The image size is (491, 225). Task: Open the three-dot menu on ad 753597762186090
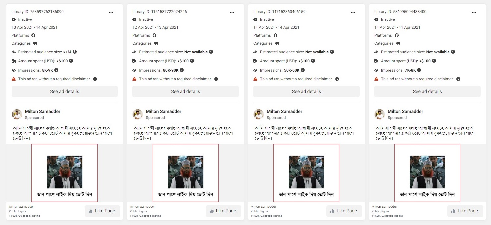pyautogui.click(x=111, y=12)
